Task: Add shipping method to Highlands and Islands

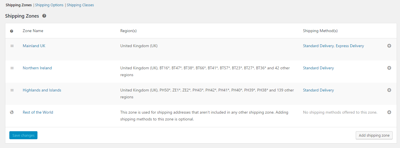Action: pyautogui.click(x=389, y=90)
